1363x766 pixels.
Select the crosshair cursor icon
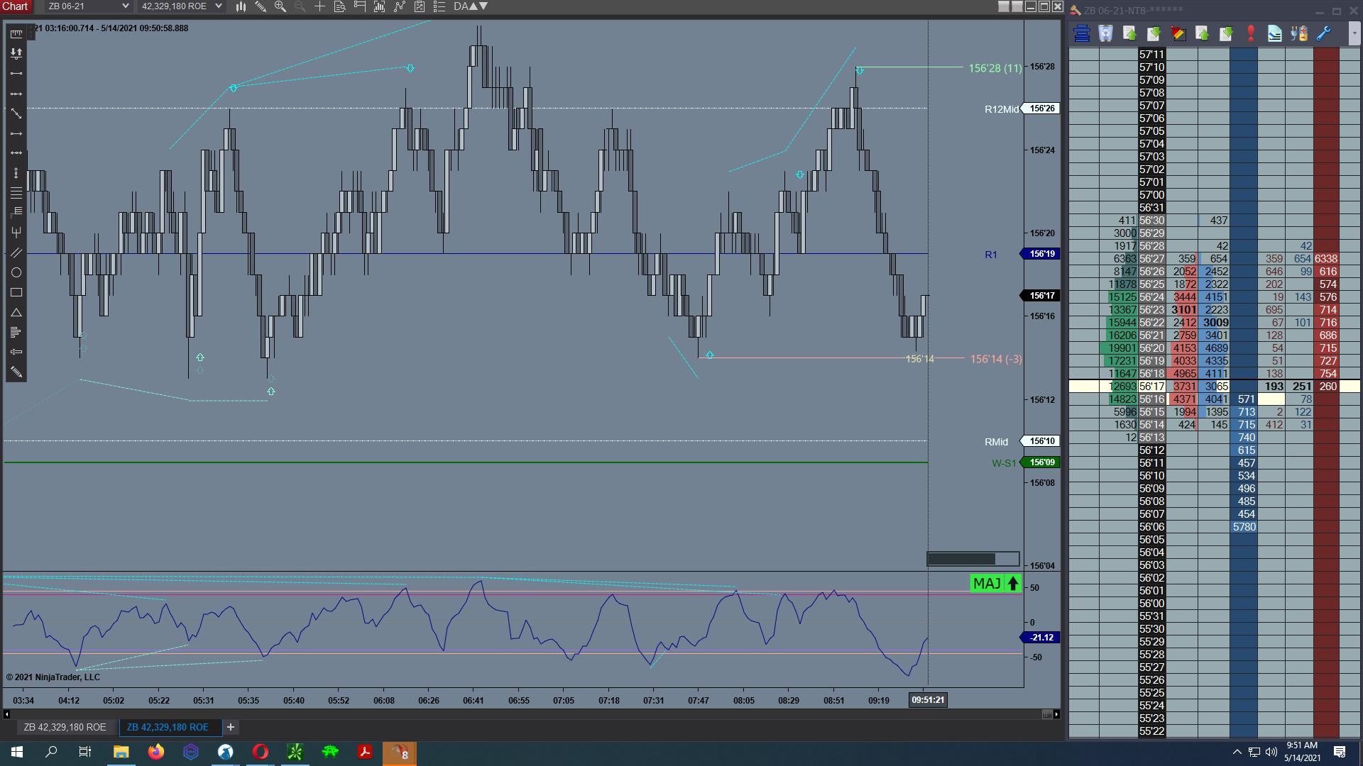[x=320, y=6]
